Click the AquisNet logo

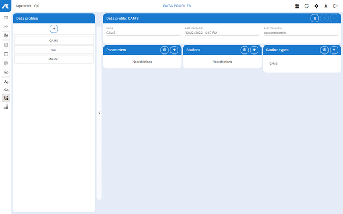[5, 5]
